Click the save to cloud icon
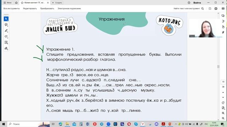The image size is (227, 127). tap(210, 8)
